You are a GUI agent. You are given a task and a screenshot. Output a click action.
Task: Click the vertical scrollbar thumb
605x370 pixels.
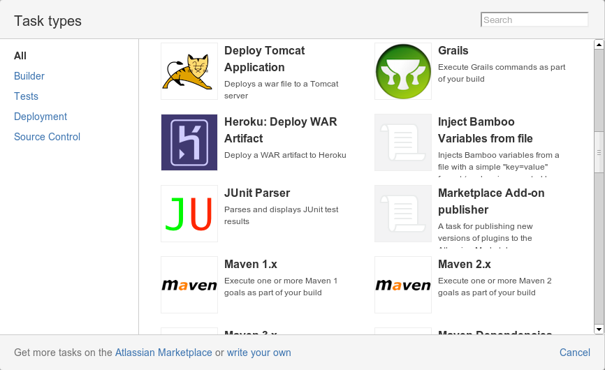tap(599, 152)
